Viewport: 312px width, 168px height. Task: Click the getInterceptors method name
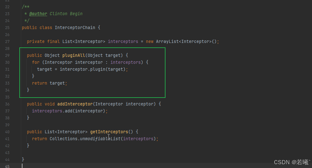pos(109,132)
